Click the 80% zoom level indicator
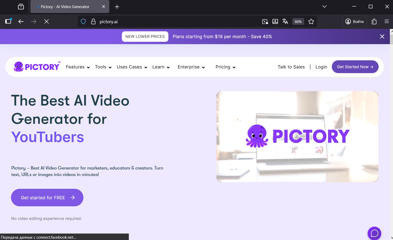This screenshot has height=240, width=393. pos(298,22)
